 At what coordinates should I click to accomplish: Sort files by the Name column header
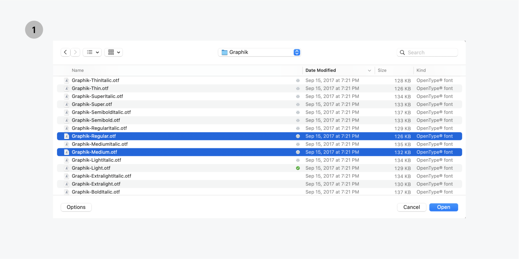(x=78, y=70)
